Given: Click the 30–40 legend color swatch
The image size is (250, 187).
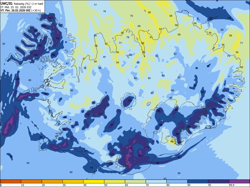Looking at the screenshot, I should pos(73,182).
